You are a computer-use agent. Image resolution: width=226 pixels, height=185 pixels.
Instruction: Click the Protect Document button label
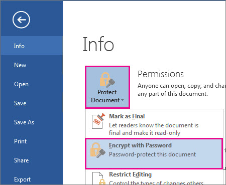pos(107,96)
